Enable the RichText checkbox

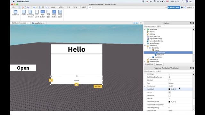click(169, 80)
